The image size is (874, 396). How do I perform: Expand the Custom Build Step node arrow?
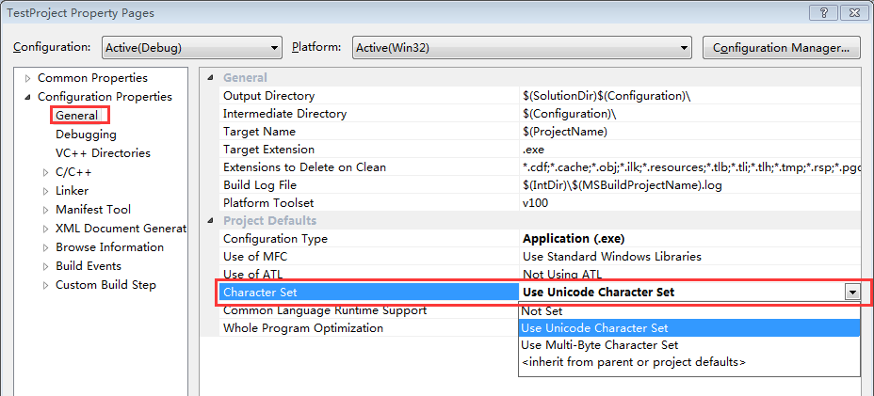point(46,285)
